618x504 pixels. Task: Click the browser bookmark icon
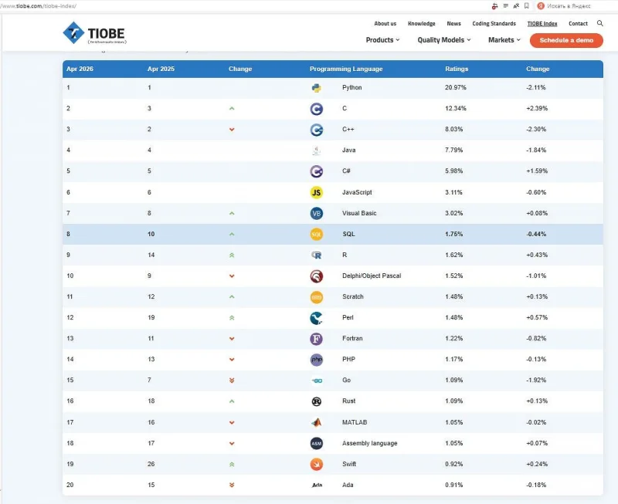tap(527, 5)
